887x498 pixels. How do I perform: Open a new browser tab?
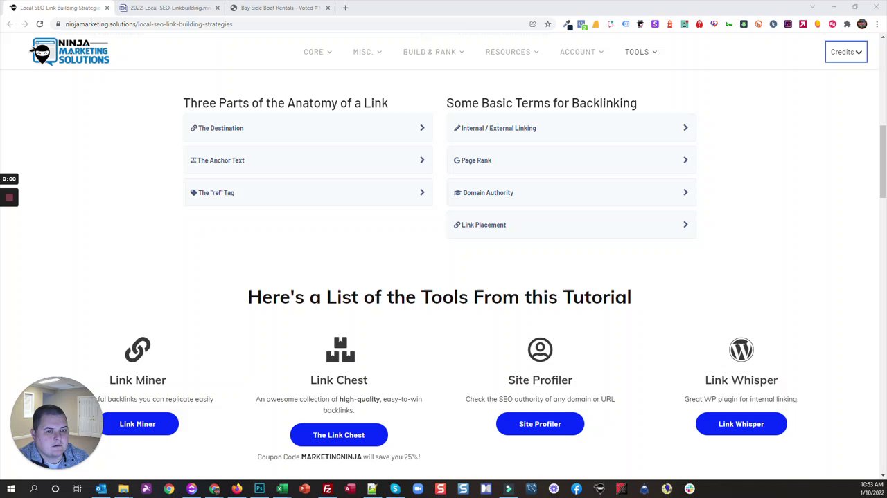click(345, 8)
